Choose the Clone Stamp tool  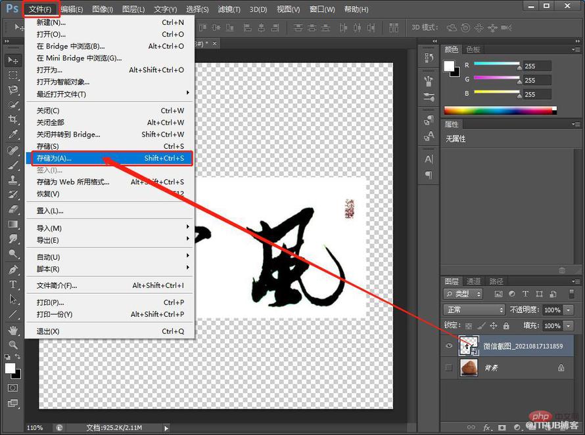tap(12, 180)
